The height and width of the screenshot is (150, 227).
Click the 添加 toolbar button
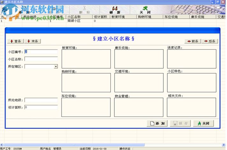[x=24, y=10]
